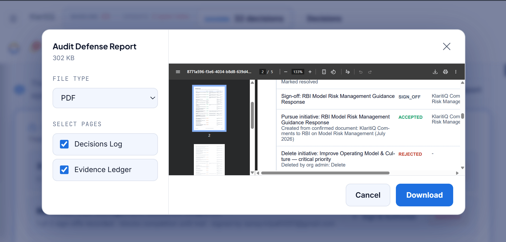Zoom out with the minus icon
This screenshot has height=242, width=506.
[x=285, y=72]
